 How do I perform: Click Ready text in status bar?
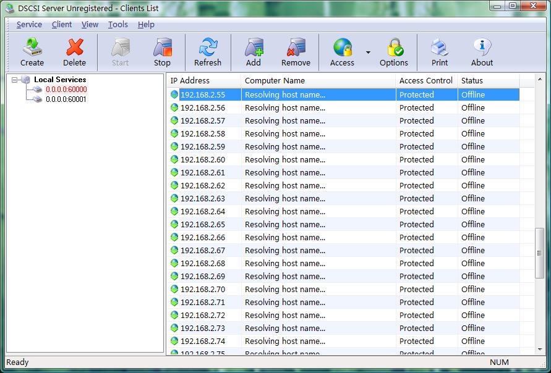point(17,362)
